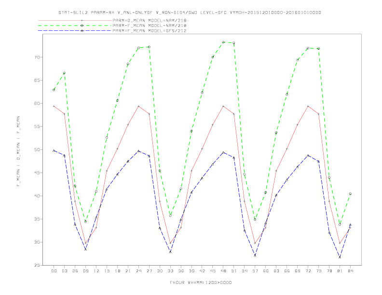The height and width of the screenshot is (295, 382).
Task: Click x-axis tick label 78
Action: coord(329,271)
